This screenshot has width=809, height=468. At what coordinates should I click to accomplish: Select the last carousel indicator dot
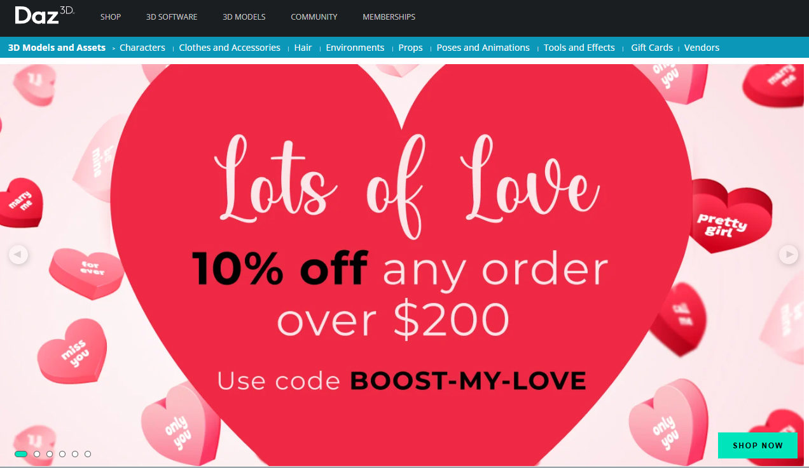coord(88,454)
